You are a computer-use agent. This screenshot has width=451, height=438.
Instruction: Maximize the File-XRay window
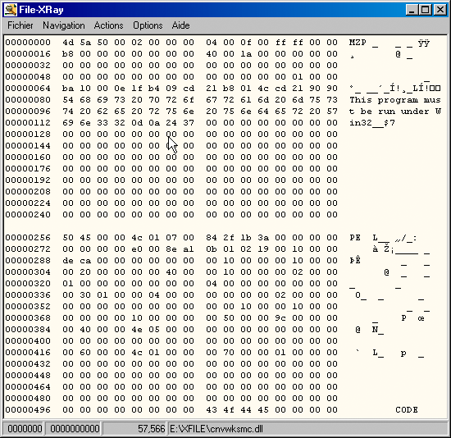425,10
